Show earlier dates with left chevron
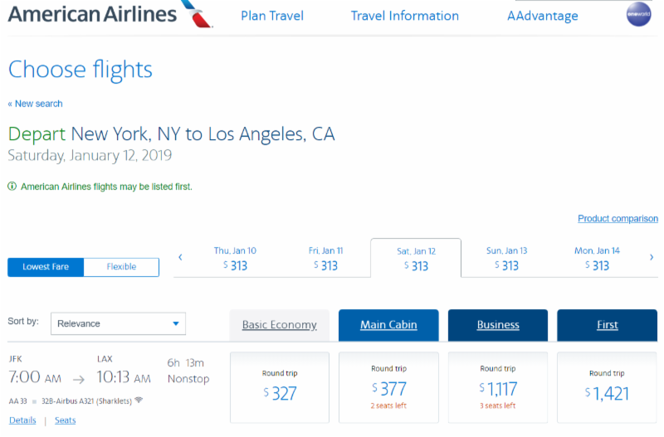This screenshot has width=664, height=437. click(180, 257)
